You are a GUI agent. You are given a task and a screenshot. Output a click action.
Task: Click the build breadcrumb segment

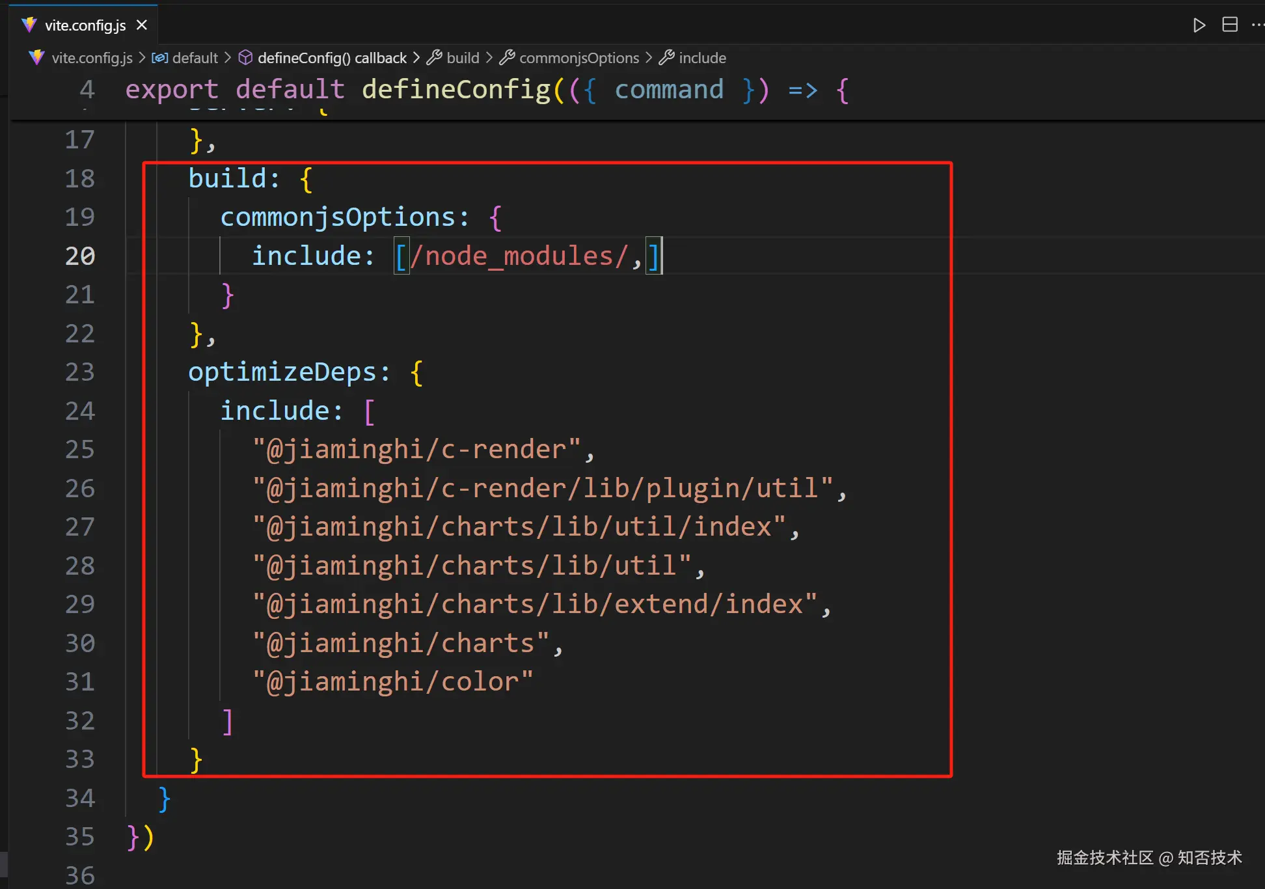click(463, 58)
